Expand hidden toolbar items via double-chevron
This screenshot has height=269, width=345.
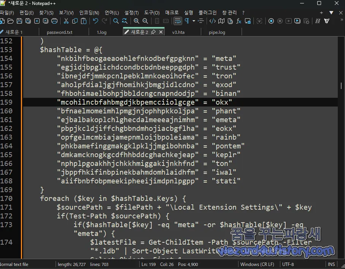342,19
